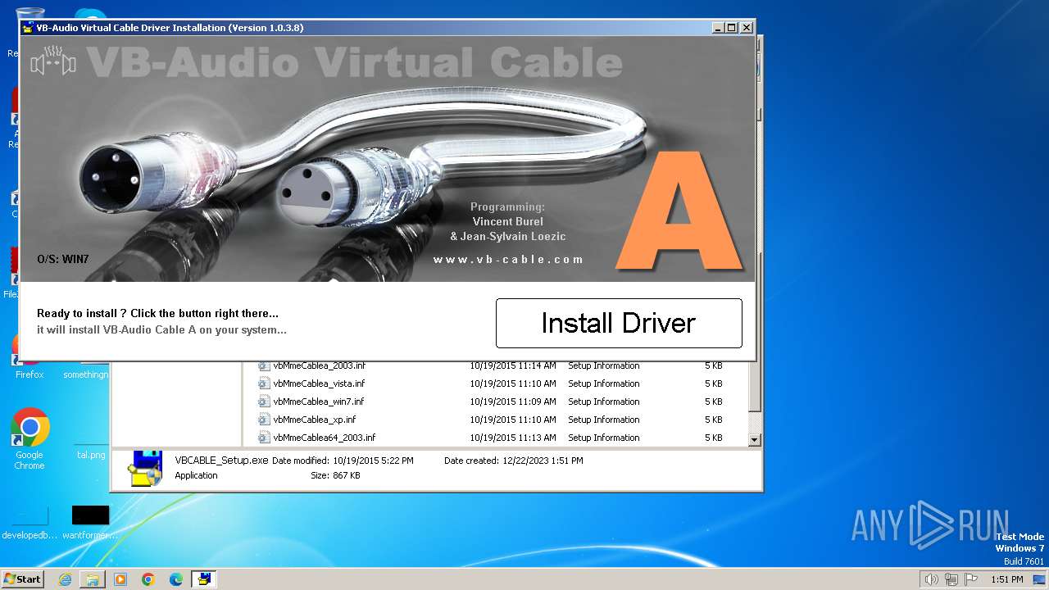Switch to VBCABLE setup taskbar button
Screen dimensions: 1049x590
pyautogui.click(x=204, y=579)
